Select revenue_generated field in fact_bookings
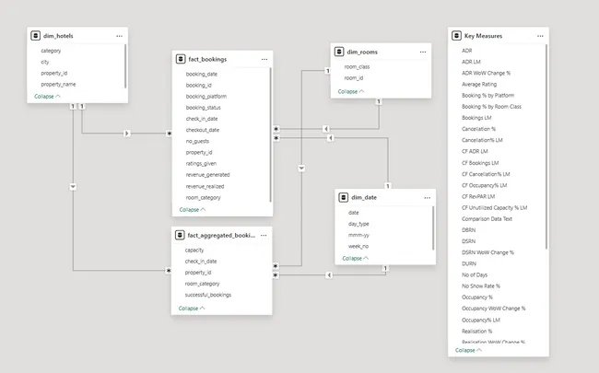 pos(208,175)
